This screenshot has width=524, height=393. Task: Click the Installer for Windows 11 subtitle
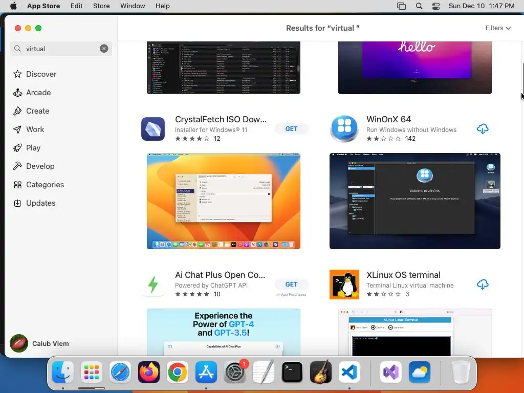pyautogui.click(x=211, y=129)
